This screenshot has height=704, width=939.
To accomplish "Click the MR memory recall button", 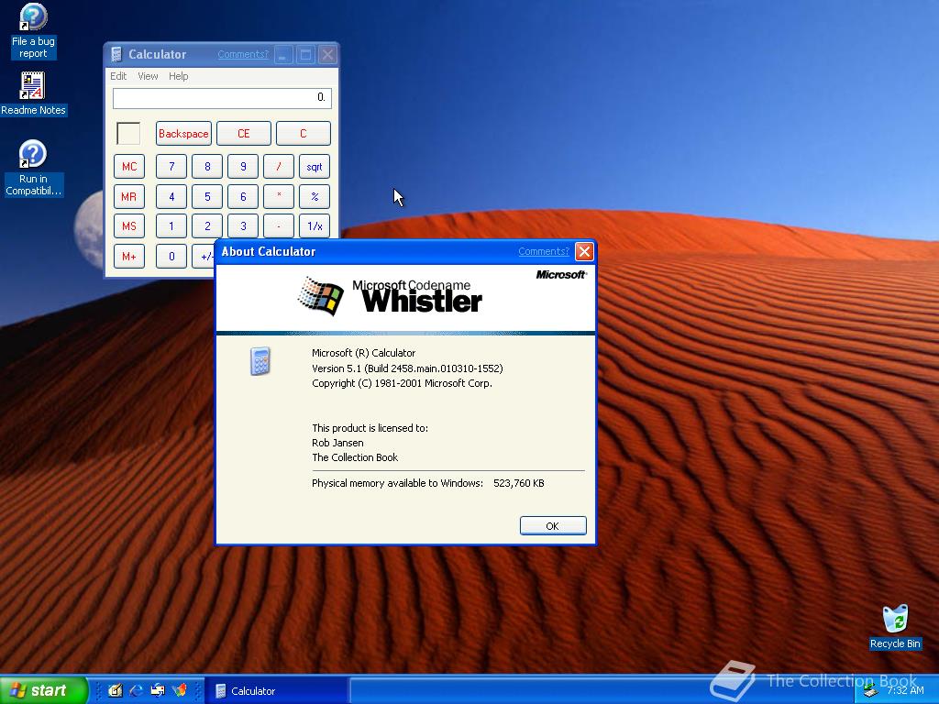I will 129,196.
